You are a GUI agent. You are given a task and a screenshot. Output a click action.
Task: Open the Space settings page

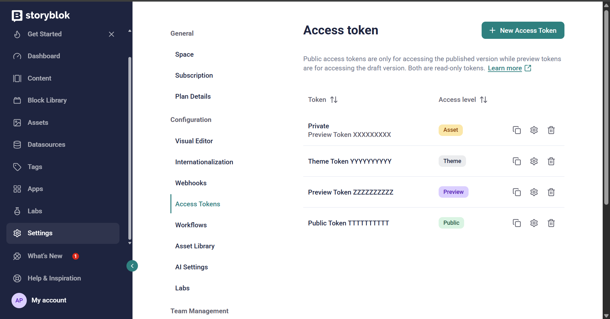coord(184,54)
